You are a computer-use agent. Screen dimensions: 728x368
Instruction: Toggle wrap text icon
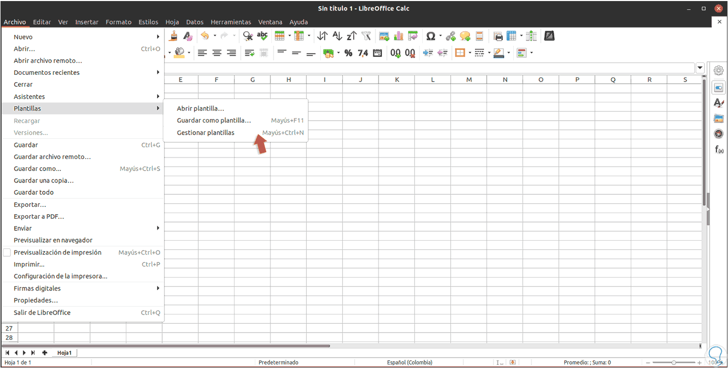pyautogui.click(x=250, y=52)
